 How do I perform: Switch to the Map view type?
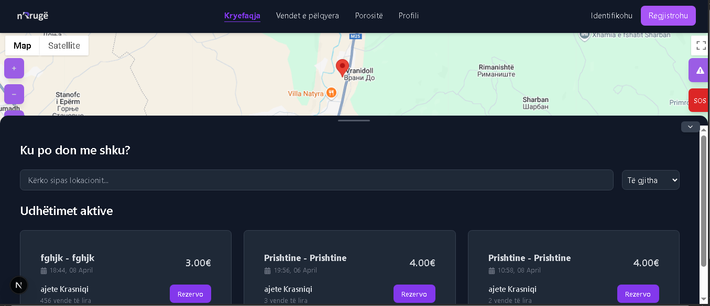[x=23, y=46]
